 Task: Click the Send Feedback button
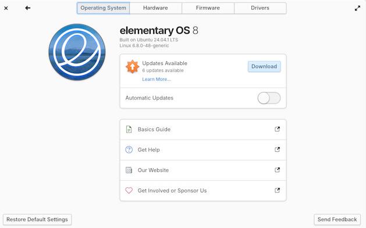click(x=337, y=219)
